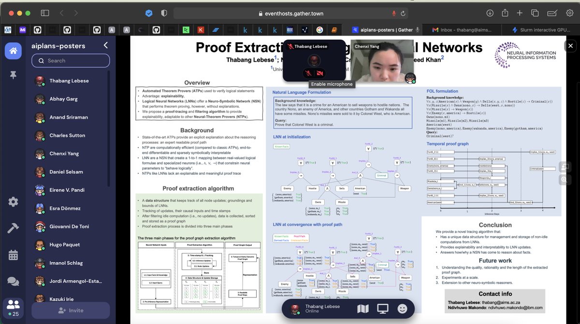Open Gather settings gear in sidebar

13,202
